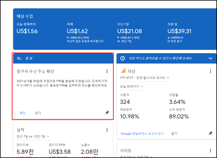Click yesterday's earnings US$1.62
The height and width of the screenshot is (158, 217).
coord(77,31)
